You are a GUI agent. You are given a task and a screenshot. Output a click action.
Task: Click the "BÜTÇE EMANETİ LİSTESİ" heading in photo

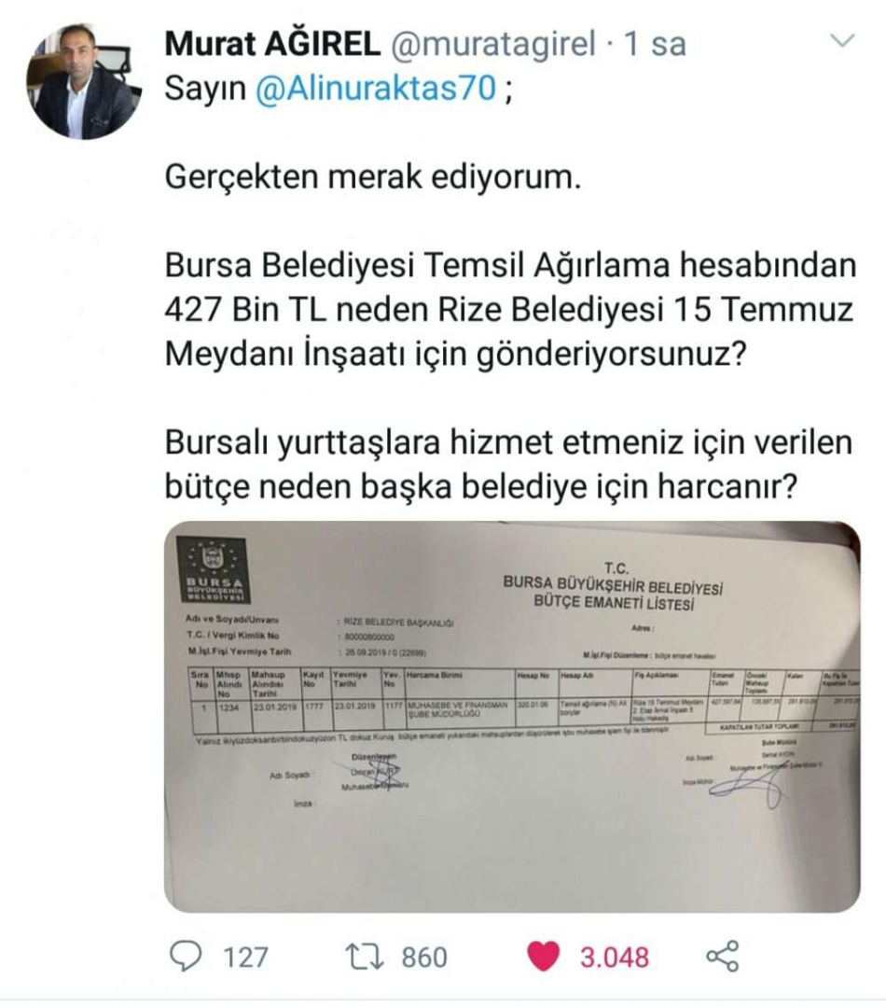(614, 603)
